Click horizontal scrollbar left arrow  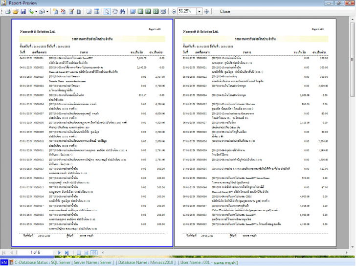[x=103, y=252]
